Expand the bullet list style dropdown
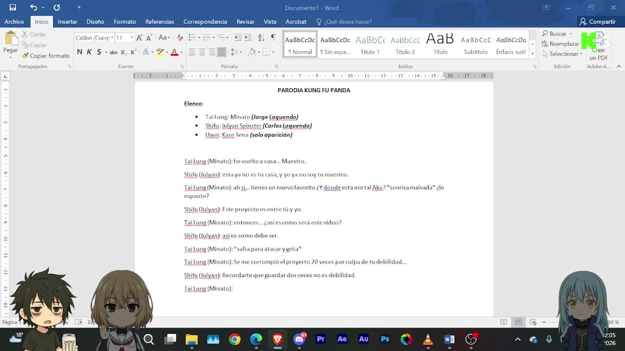625x351 pixels. [x=200, y=38]
